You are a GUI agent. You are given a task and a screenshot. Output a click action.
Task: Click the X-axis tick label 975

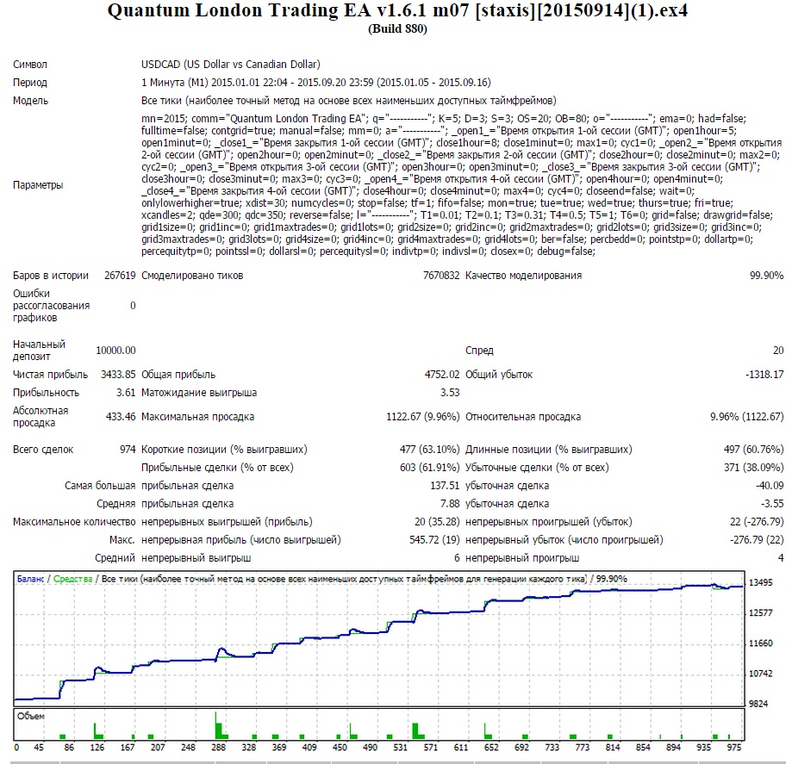[x=734, y=747]
